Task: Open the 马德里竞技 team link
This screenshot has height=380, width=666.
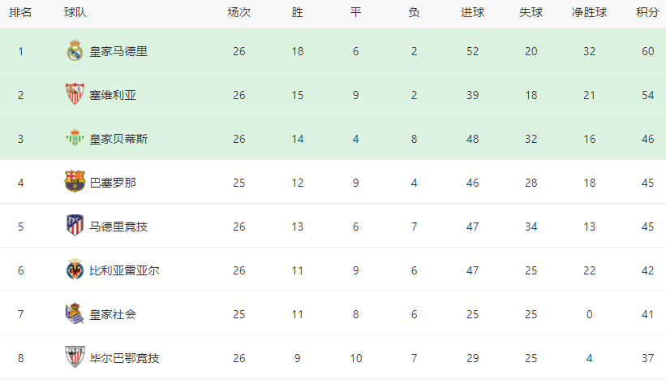Action: tap(118, 227)
